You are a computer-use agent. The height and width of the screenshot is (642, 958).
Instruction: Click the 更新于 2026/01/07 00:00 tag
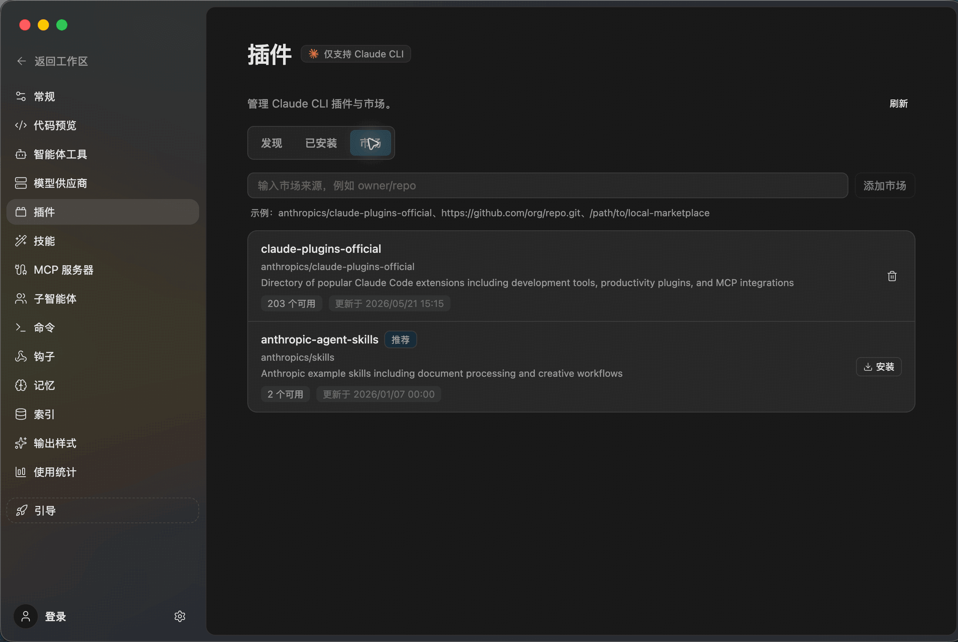pos(379,394)
